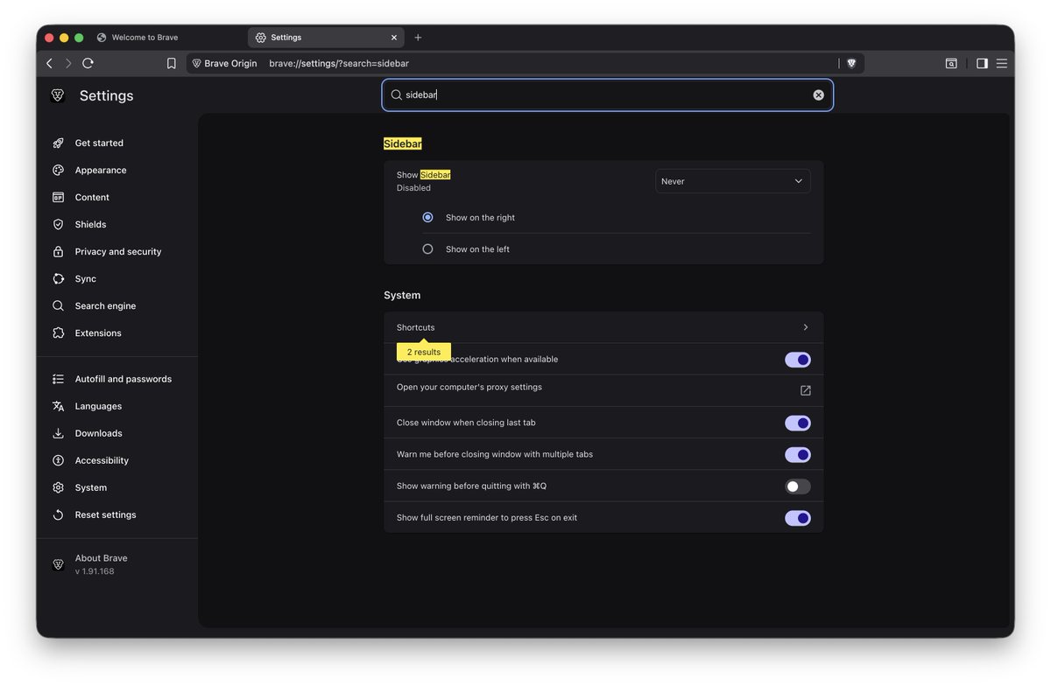Click the Brave logo beside Settings title
The height and width of the screenshot is (686, 1051).
[58, 95]
